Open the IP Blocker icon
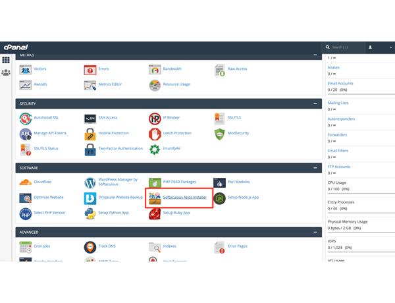395x303 pixels. pyautogui.click(x=155, y=119)
